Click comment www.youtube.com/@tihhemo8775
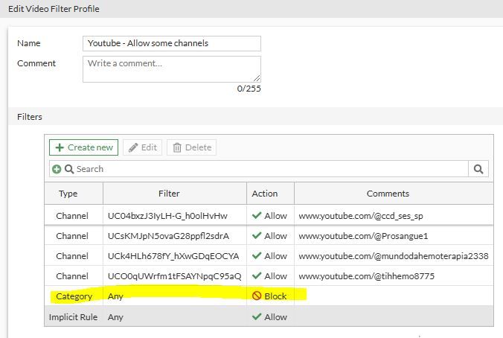 pos(366,276)
